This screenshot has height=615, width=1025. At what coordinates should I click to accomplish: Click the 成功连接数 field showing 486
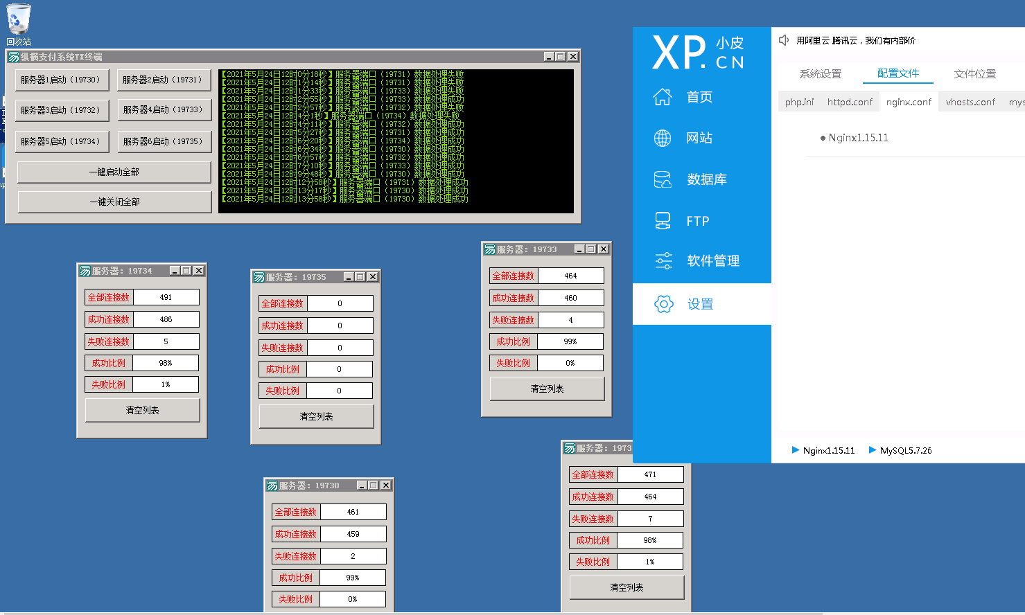166,319
